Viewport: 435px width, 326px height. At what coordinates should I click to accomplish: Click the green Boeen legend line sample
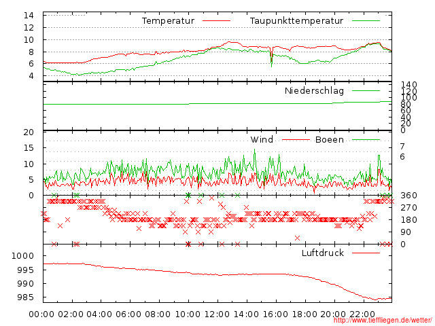(x=366, y=139)
